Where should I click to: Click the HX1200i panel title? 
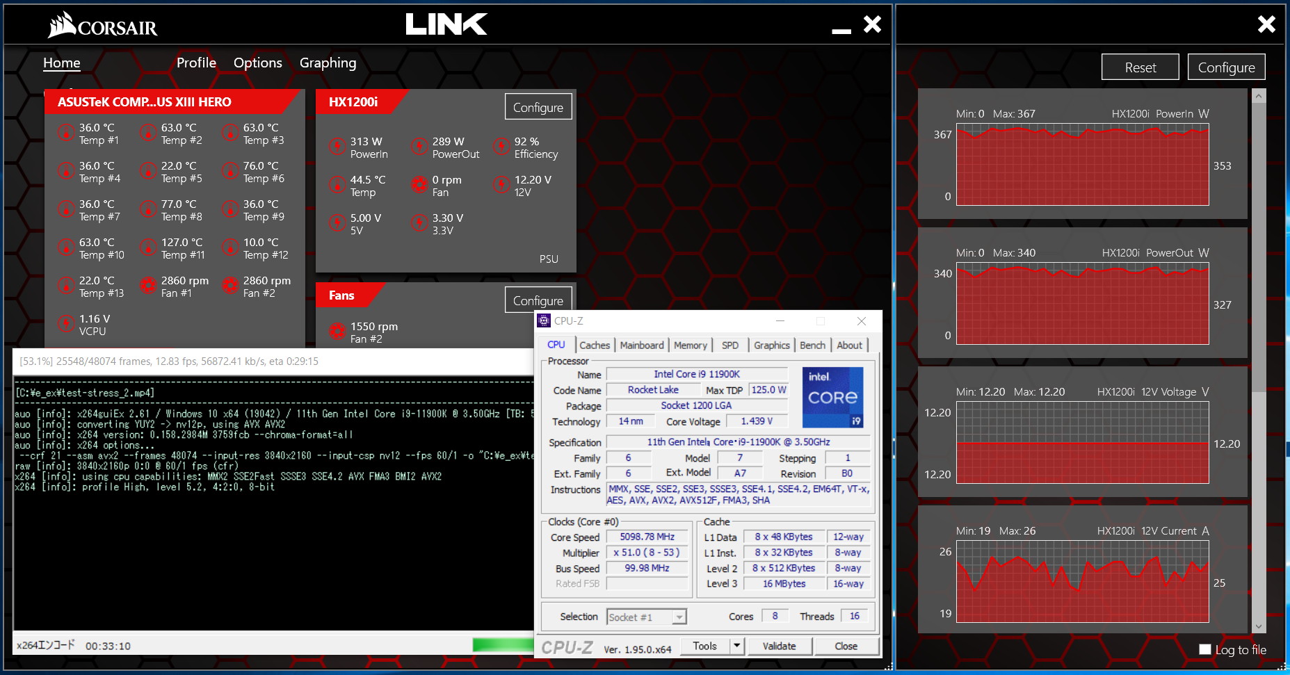click(x=353, y=101)
